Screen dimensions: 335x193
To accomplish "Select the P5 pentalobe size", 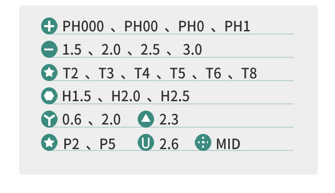I will [107, 144].
